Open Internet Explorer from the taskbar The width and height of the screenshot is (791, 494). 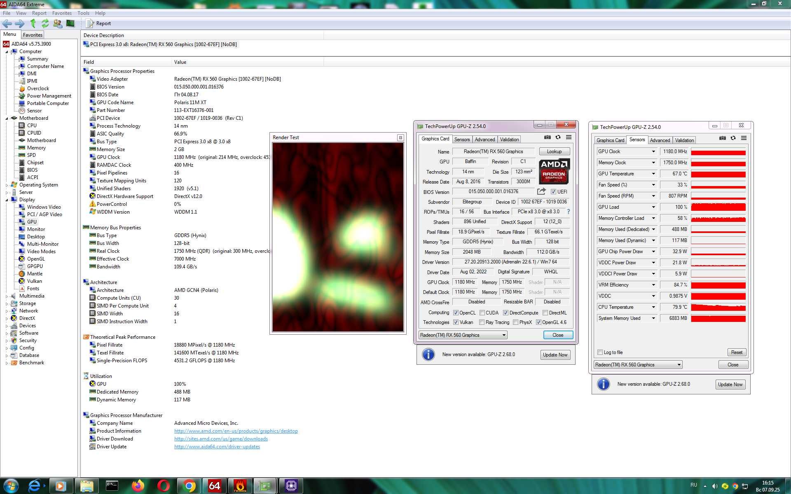click(35, 486)
